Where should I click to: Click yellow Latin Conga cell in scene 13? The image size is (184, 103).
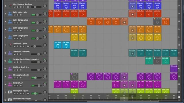pos(83,37)
